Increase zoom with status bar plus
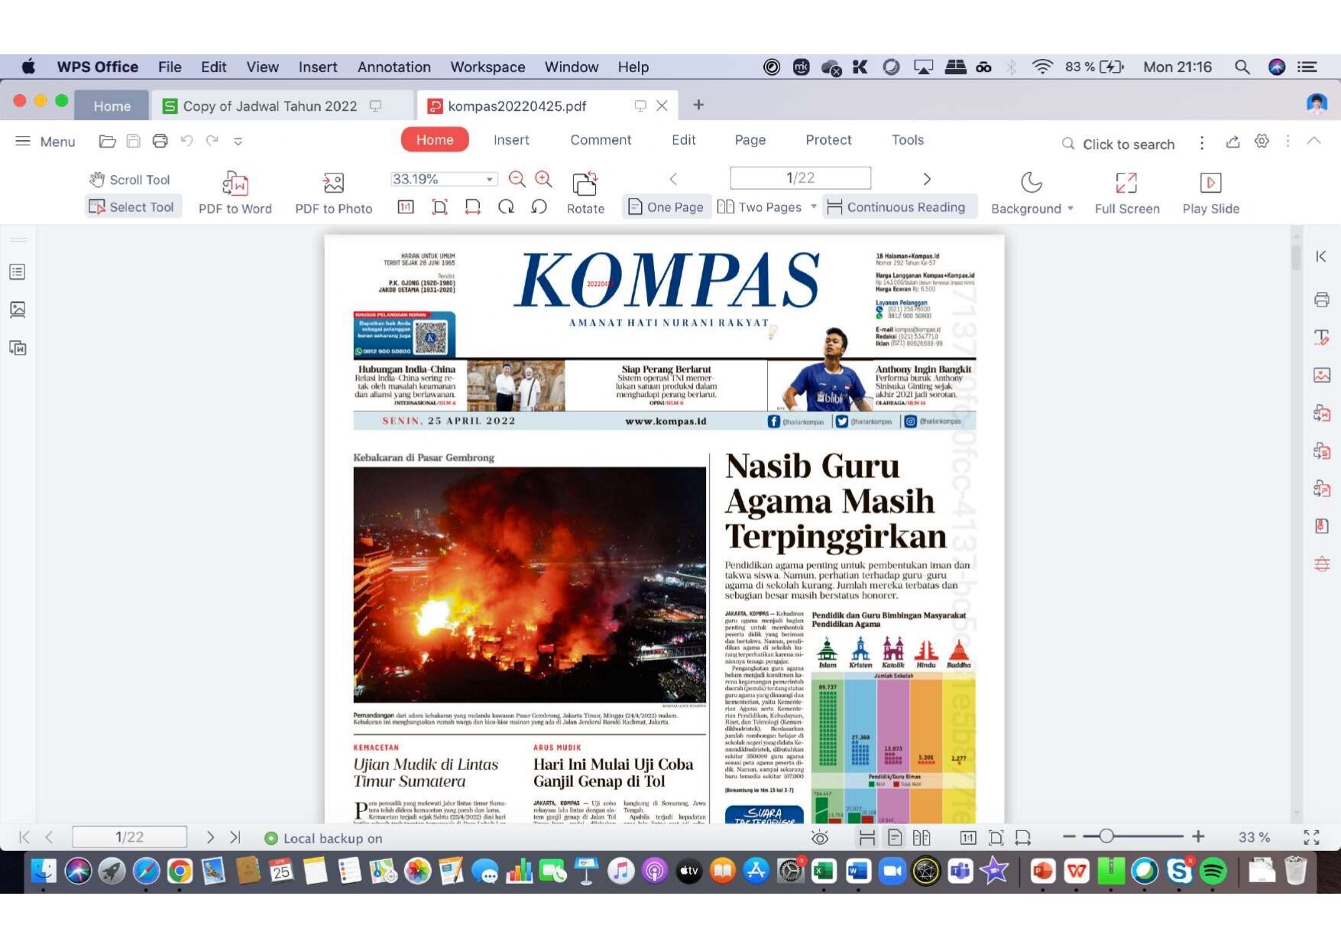Image resolution: width=1341 pixels, height=948 pixels. pos(1198,837)
